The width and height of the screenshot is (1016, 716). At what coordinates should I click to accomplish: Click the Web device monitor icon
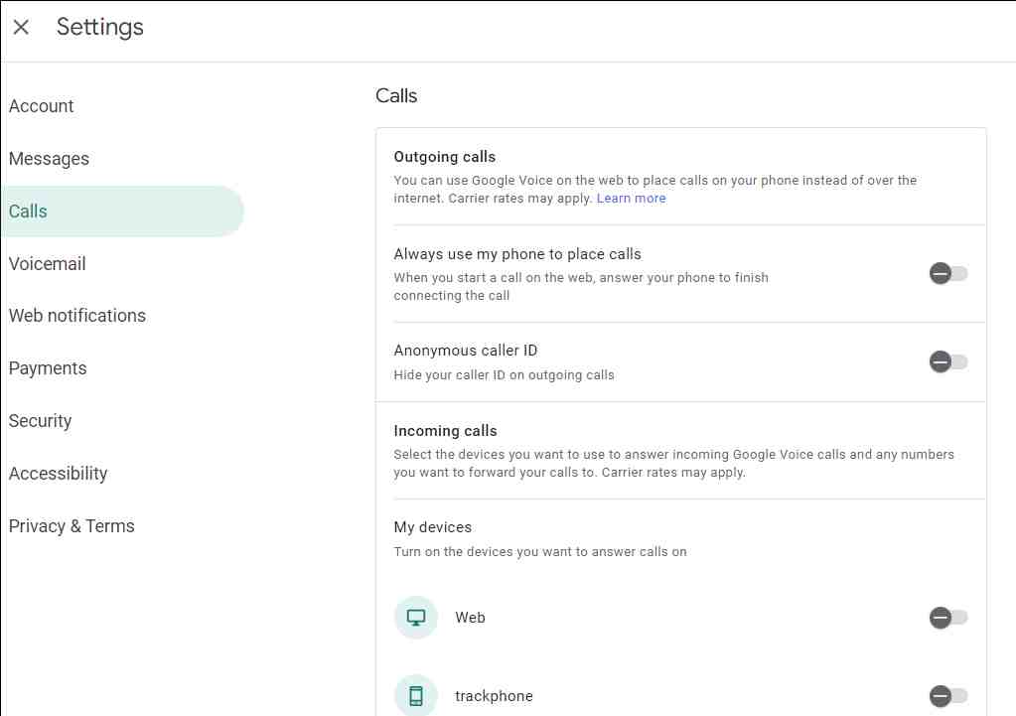tap(416, 618)
